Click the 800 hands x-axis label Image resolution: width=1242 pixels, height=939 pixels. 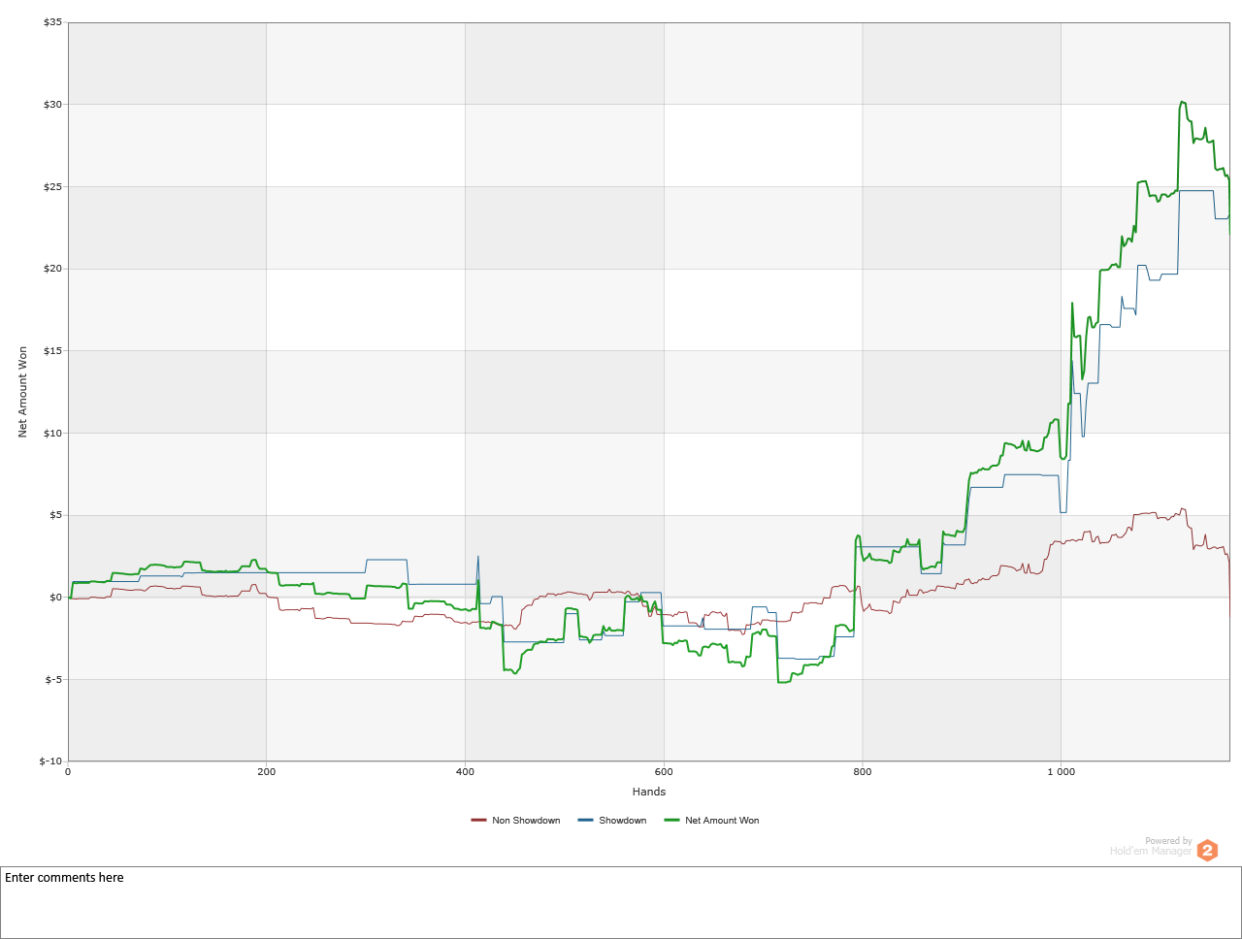coord(863,772)
